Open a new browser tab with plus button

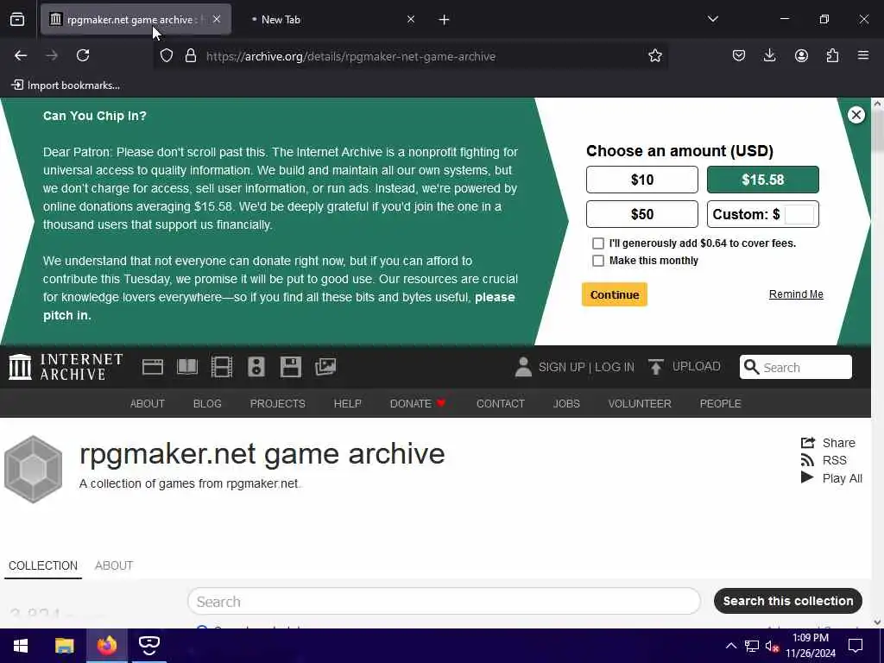[x=444, y=20]
